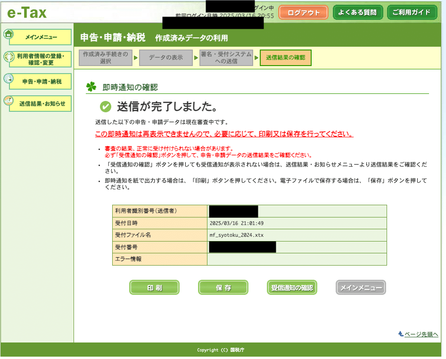The height and width of the screenshot is (359, 446).
Task: Click the mf_syotoku_2024.xtx file name cell
Action: pyautogui.click(x=236, y=235)
